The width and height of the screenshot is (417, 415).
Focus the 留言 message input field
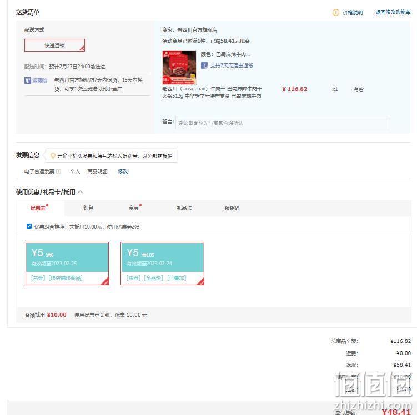pos(282,123)
